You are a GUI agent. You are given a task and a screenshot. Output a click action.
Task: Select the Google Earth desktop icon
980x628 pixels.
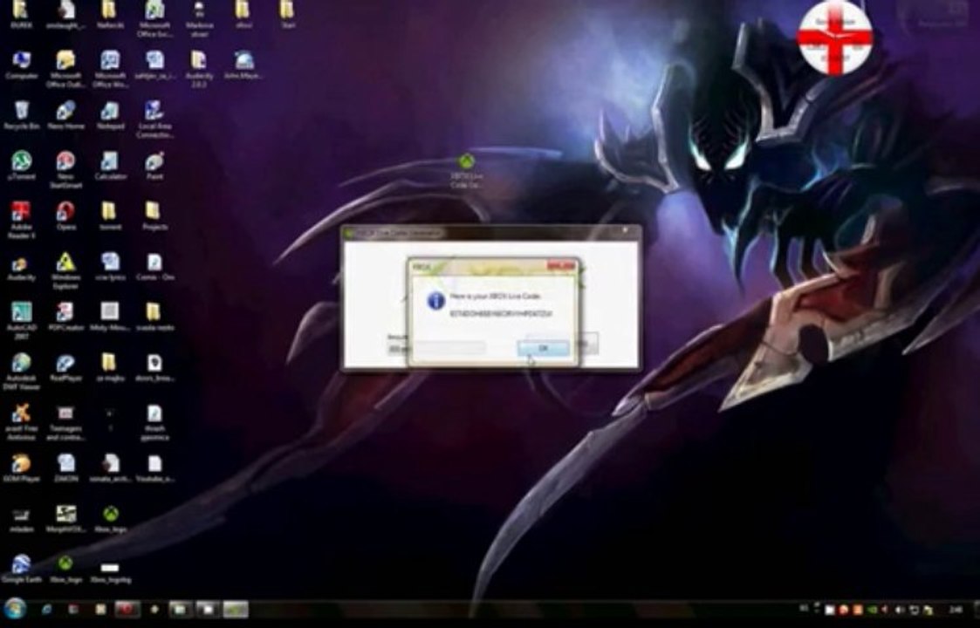click(21, 569)
